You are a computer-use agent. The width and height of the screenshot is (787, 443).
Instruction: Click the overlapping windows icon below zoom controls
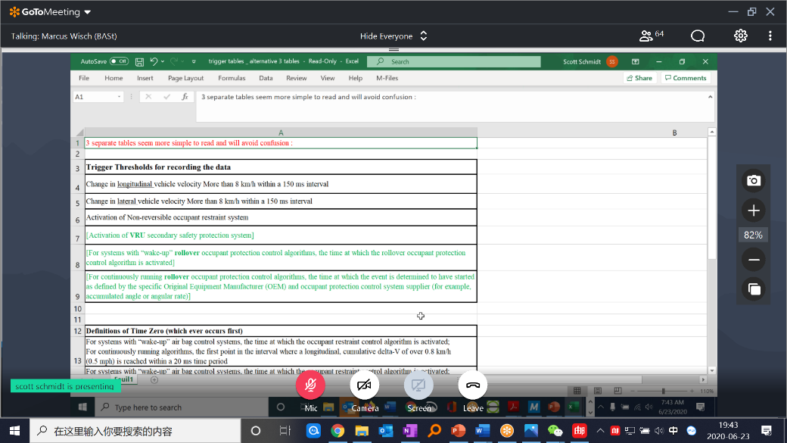[753, 289]
